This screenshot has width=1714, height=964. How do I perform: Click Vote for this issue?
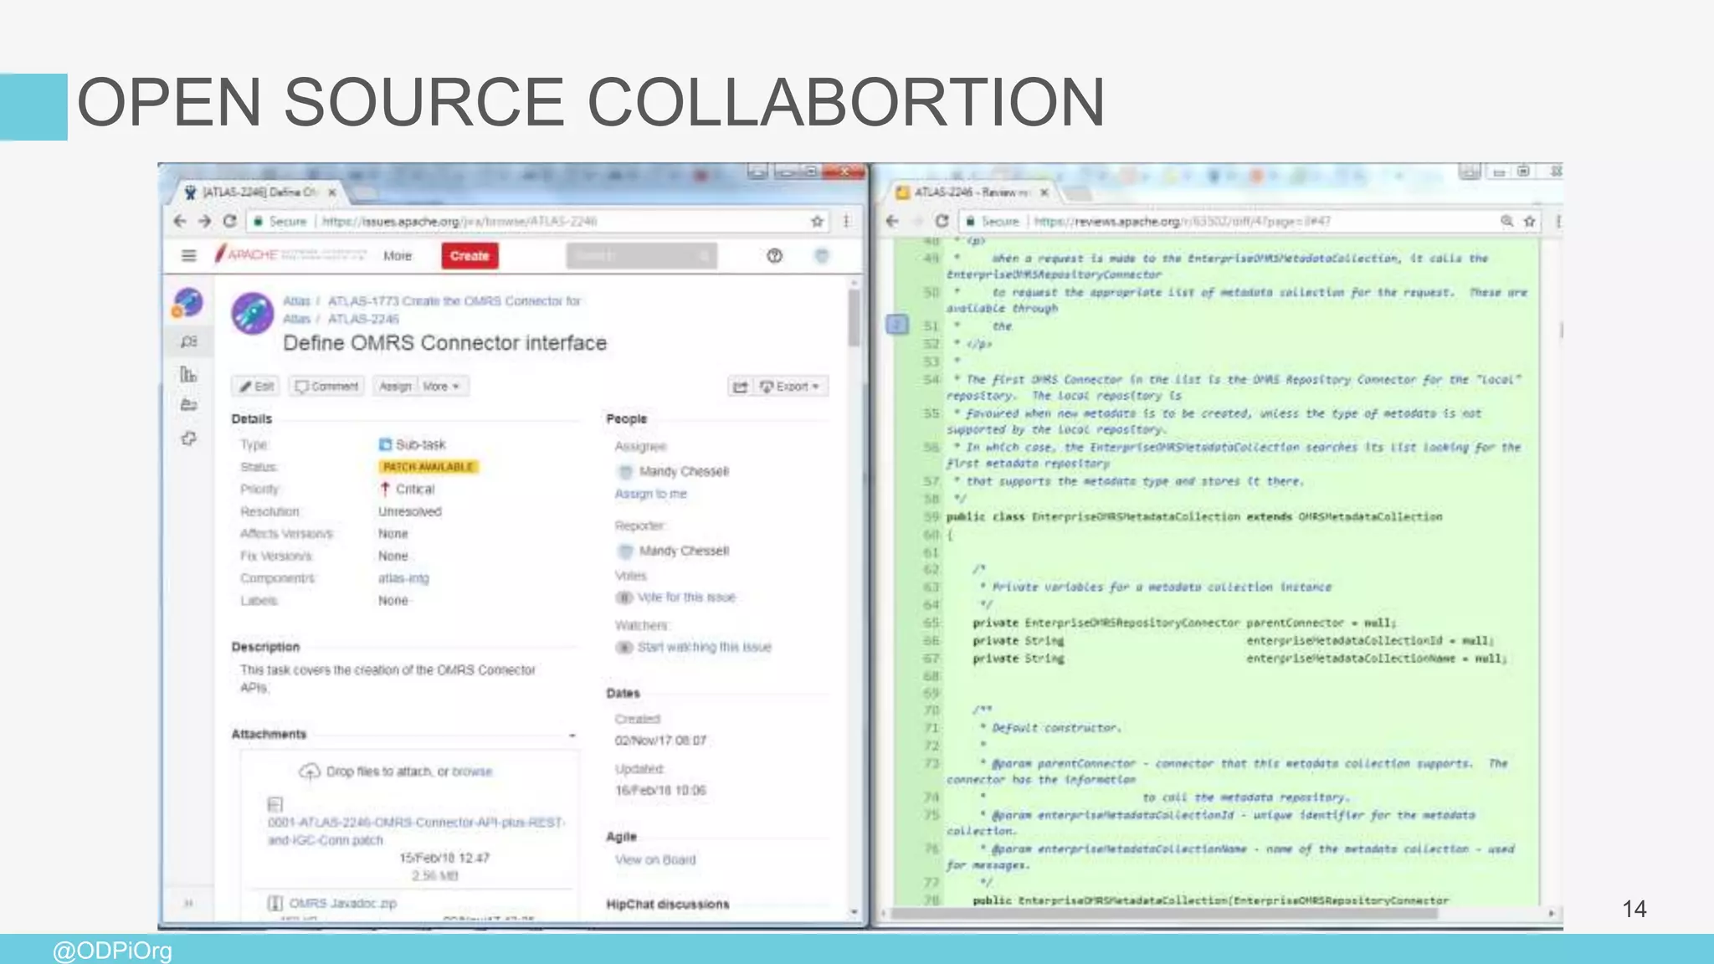[x=686, y=597]
